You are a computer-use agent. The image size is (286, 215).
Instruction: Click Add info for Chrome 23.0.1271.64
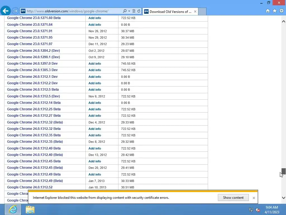tap(95, 25)
